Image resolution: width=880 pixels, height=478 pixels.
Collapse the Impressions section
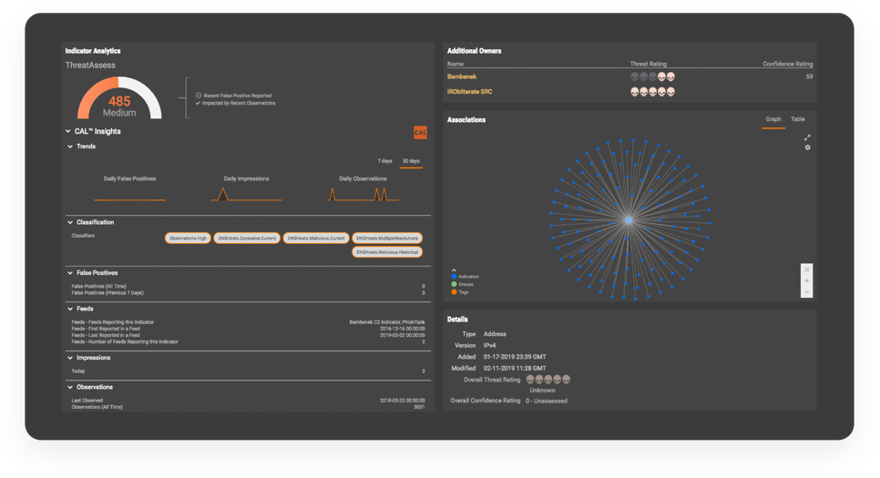coord(70,358)
